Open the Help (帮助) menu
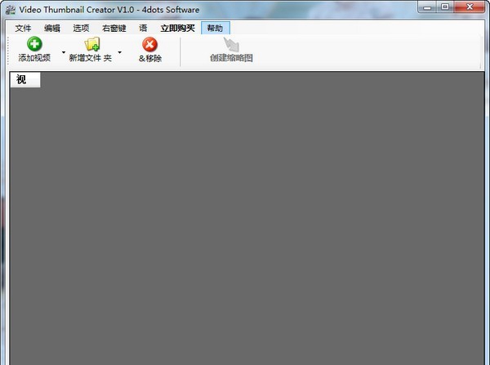The image size is (490, 365). pos(216,28)
